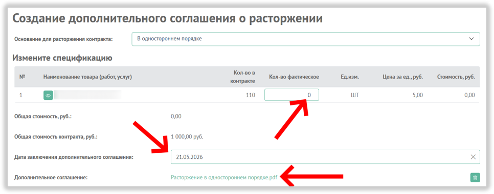Click the quantity in contract value 110
Viewport: 494px width, 194px height.
250,95
